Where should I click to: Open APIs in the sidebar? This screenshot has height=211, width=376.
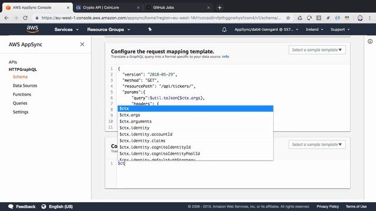(x=13, y=62)
